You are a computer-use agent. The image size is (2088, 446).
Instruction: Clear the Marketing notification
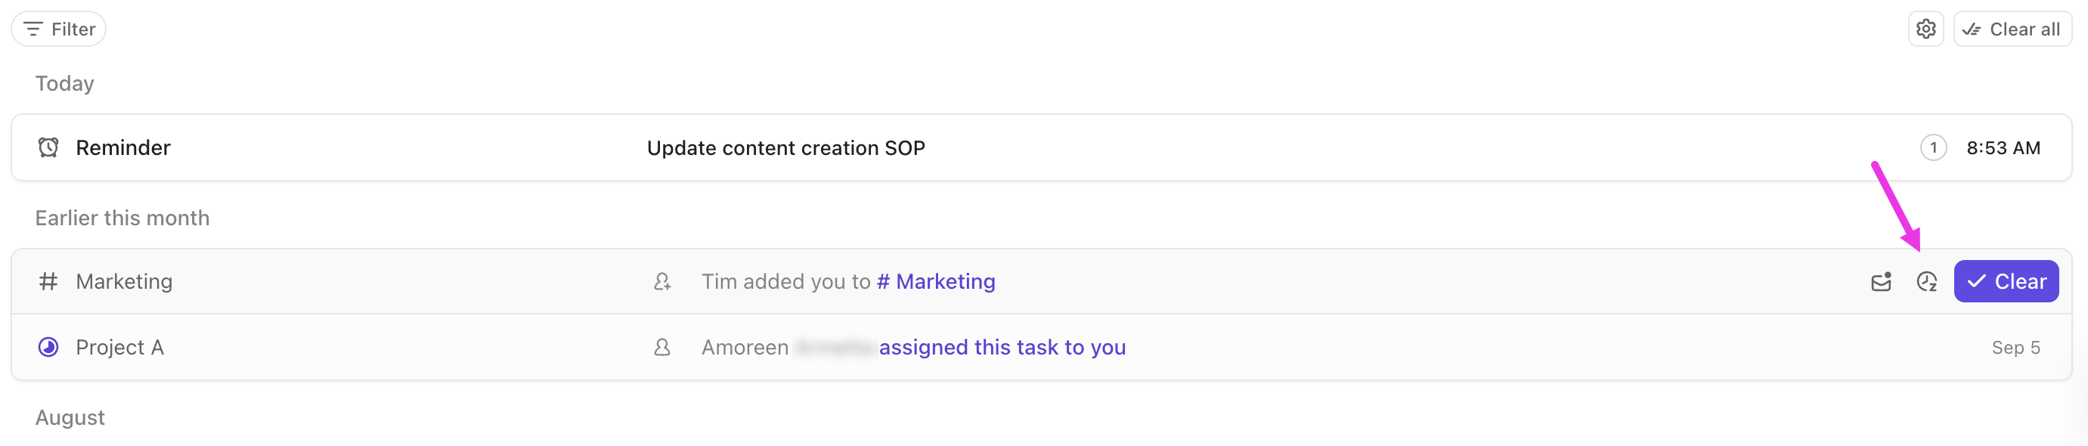2006,281
